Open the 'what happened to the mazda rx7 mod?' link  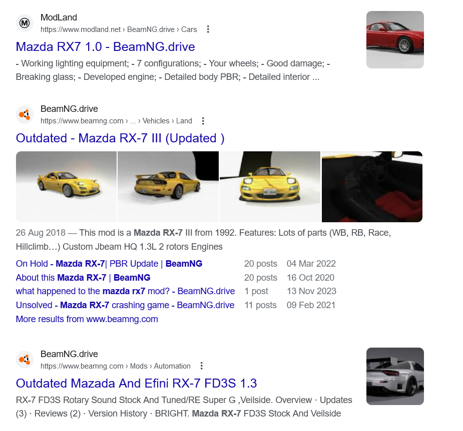point(125,291)
